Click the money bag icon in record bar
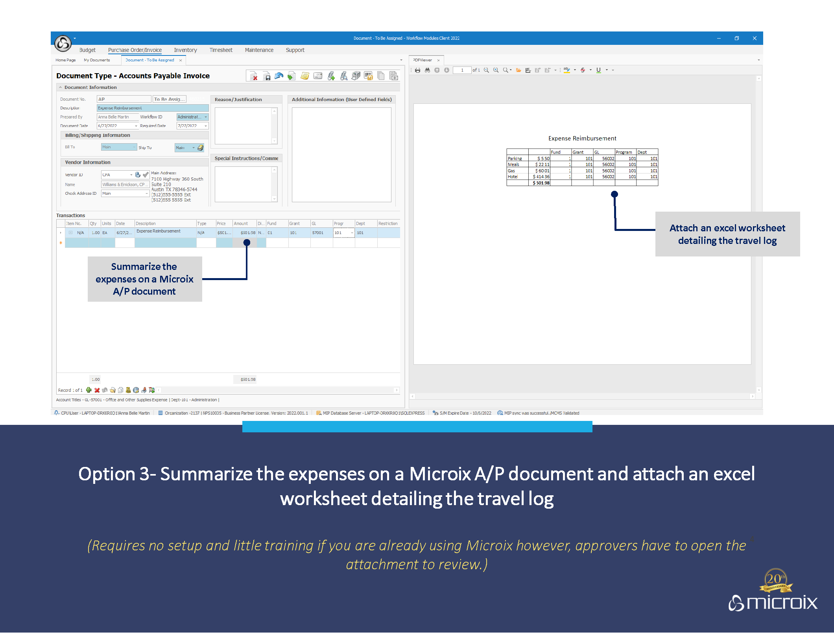The width and height of the screenshot is (834, 642). [x=128, y=390]
